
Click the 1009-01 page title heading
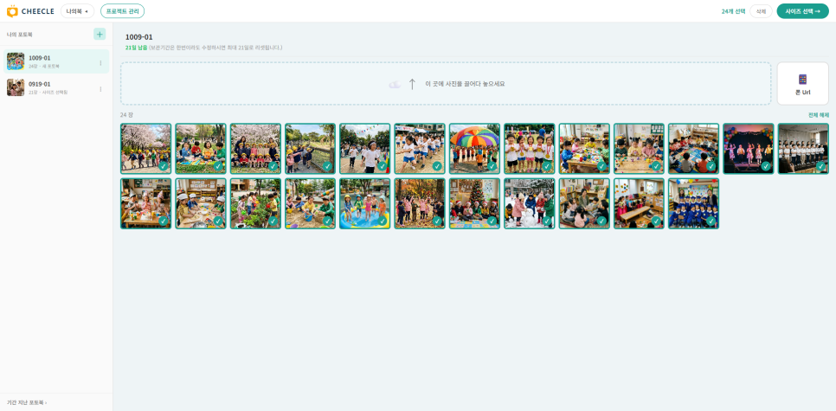[x=138, y=37]
